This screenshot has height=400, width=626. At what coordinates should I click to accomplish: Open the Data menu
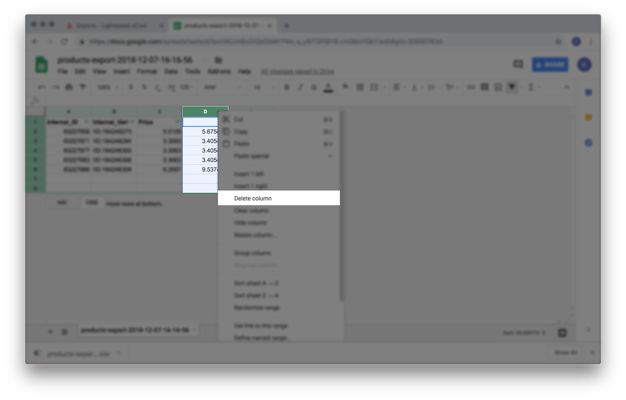(171, 71)
